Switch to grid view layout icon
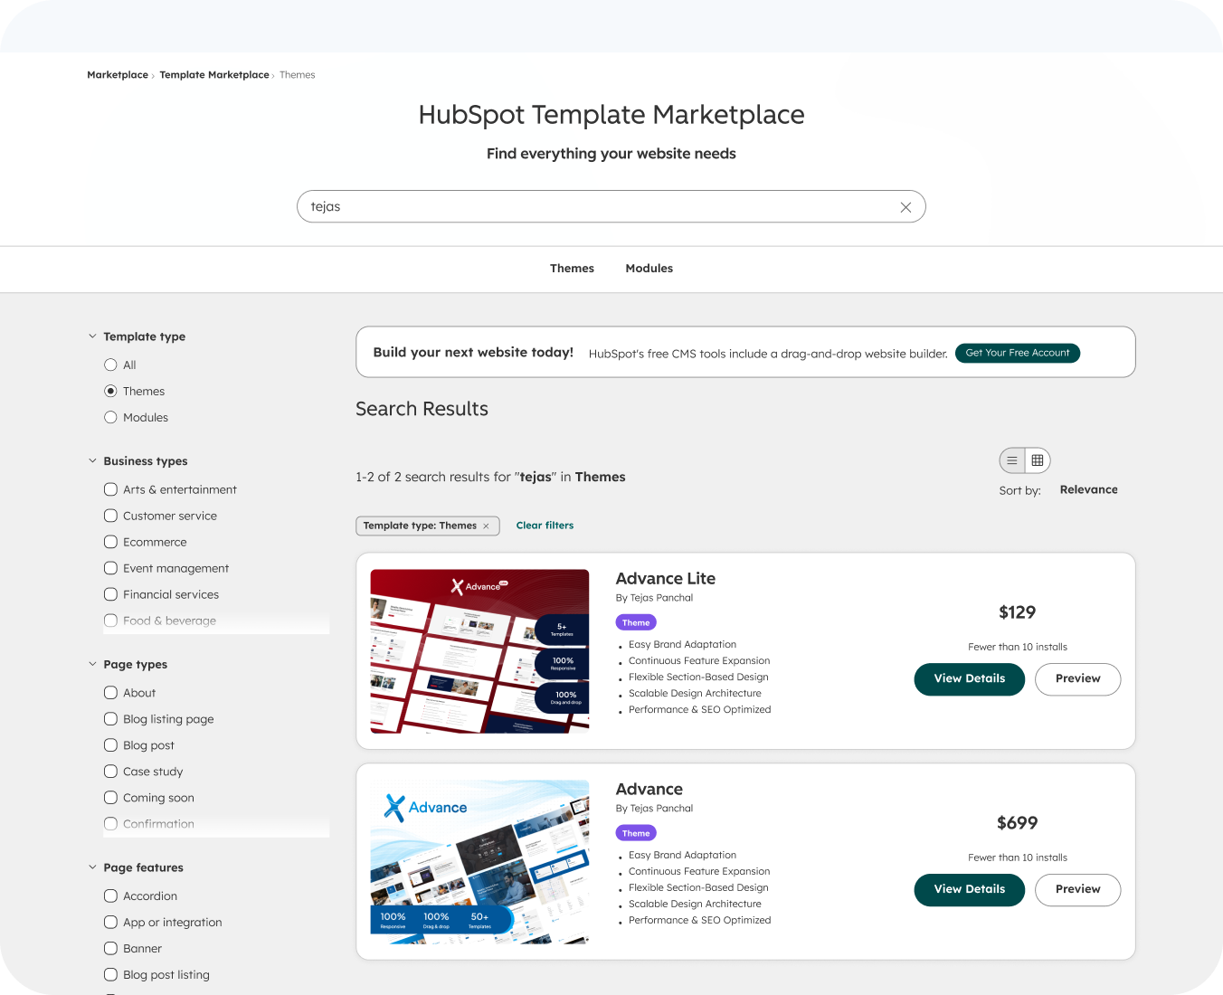Image resolution: width=1223 pixels, height=995 pixels. click(x=1038, y=460)
